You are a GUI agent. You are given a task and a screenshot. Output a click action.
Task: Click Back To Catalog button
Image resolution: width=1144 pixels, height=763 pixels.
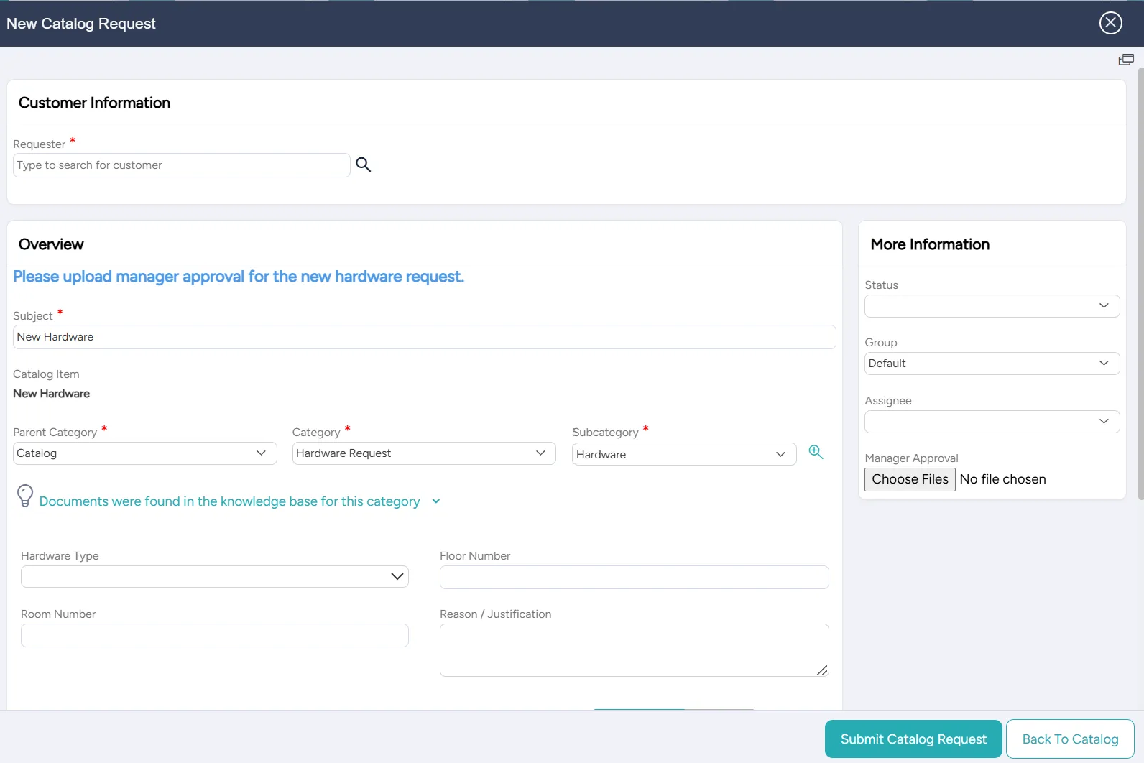click(1070, 739)
